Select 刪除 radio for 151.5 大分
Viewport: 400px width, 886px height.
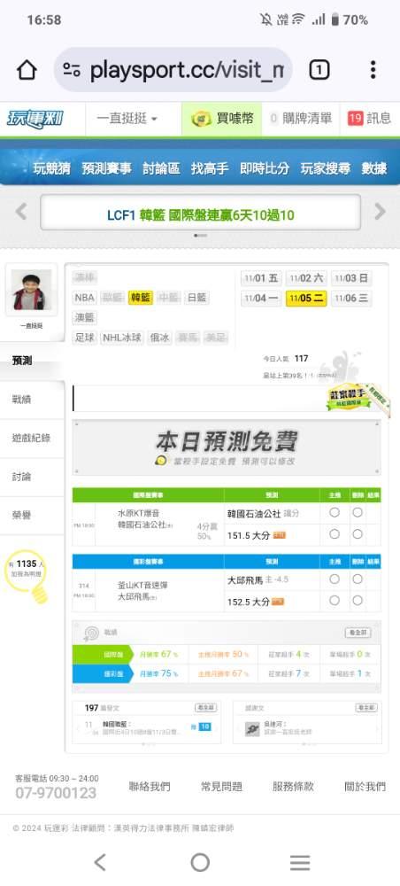pyautogui.click(x=358, y=534)
